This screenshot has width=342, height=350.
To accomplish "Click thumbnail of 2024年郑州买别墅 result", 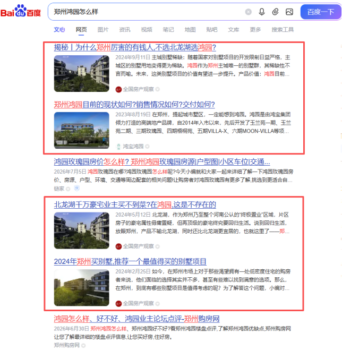I will pyautogui.click(x=81, y=288).
